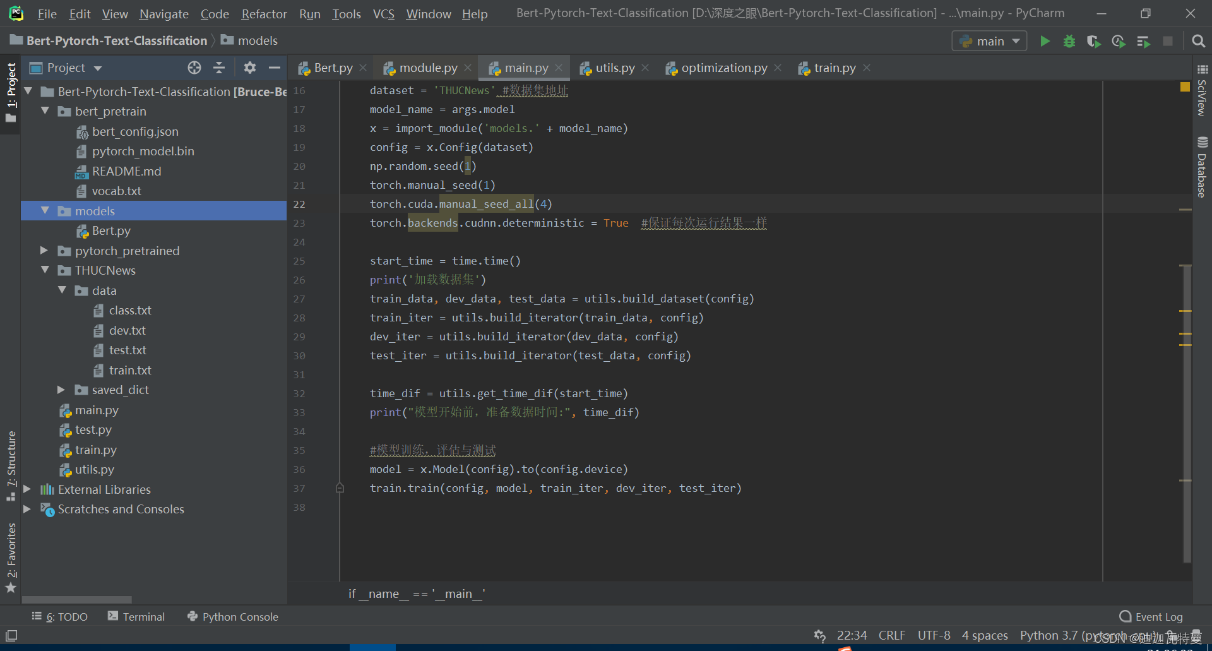Open the Terminal tool window
The height and width of the screenshot is (651, 1212).
[x=136, y=617]
